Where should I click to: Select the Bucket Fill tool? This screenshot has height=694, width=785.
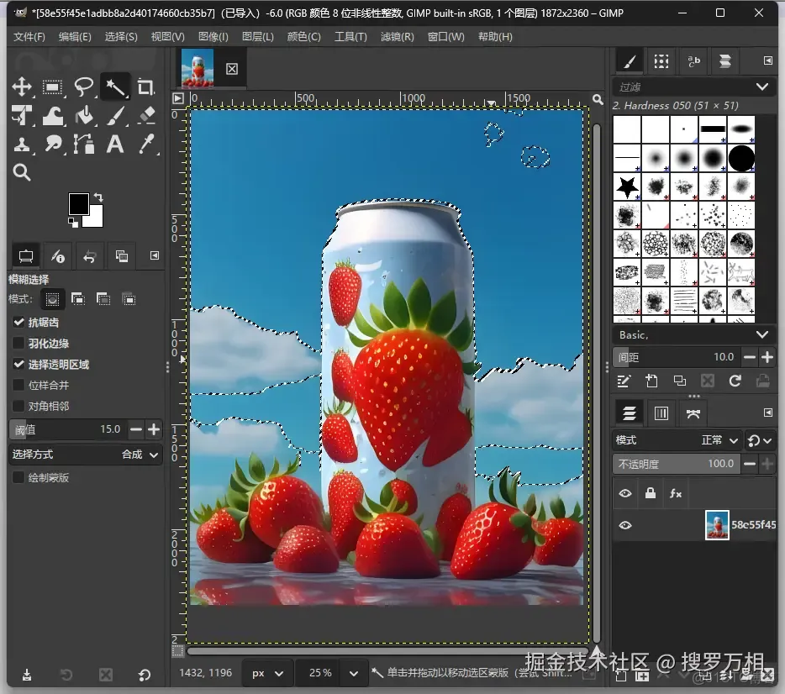[84, 115]
